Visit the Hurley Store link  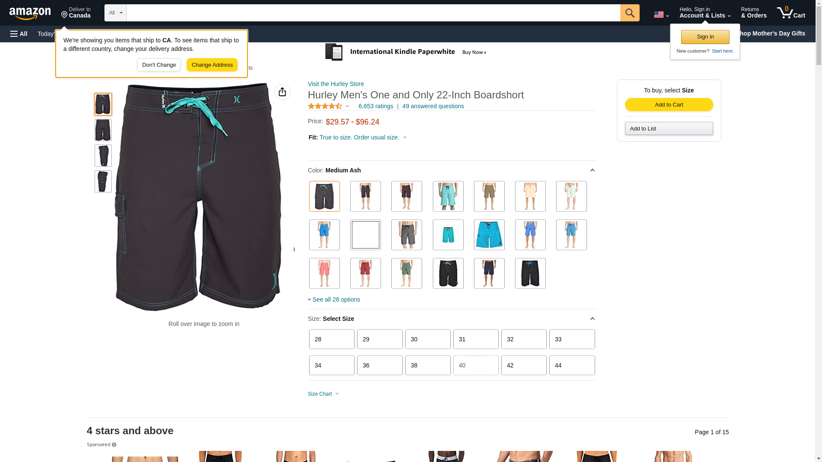(336, 84)
